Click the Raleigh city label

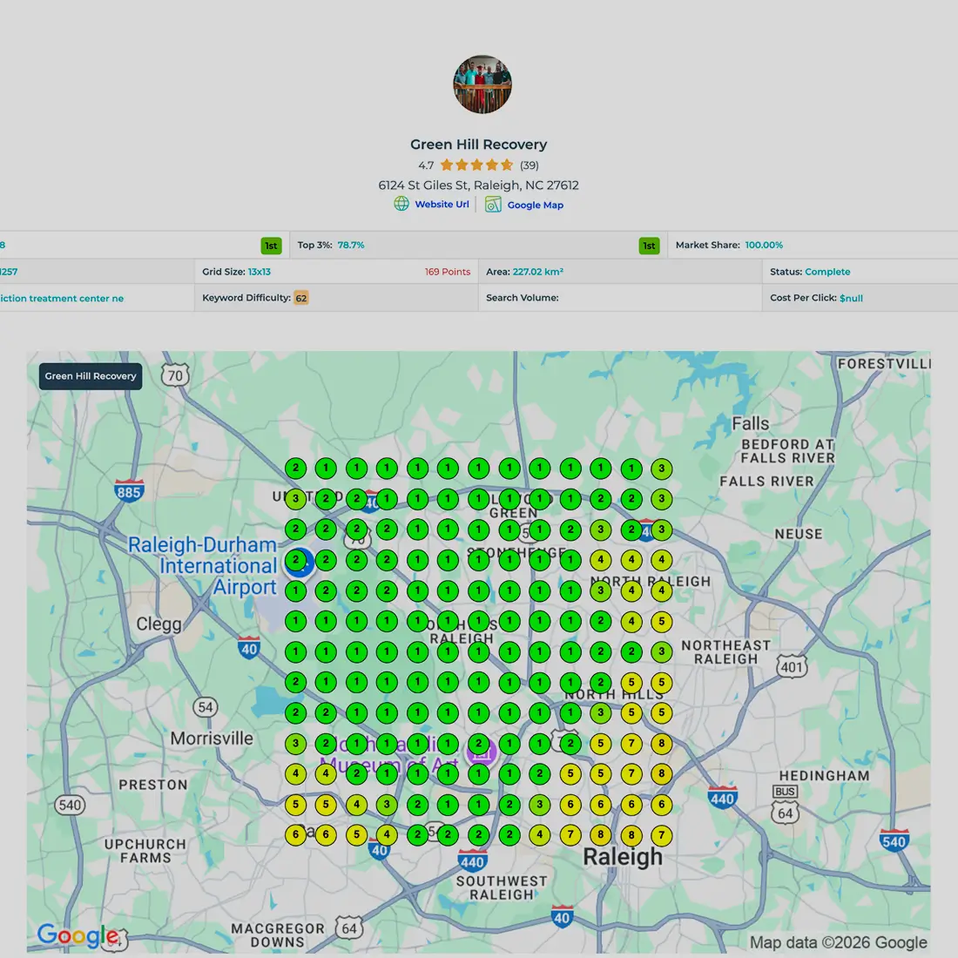[623, 857]
